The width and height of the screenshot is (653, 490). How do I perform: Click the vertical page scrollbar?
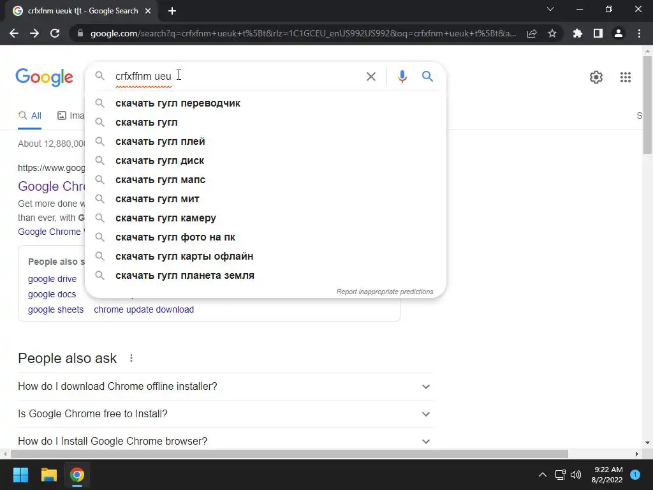tap(647, 104)
